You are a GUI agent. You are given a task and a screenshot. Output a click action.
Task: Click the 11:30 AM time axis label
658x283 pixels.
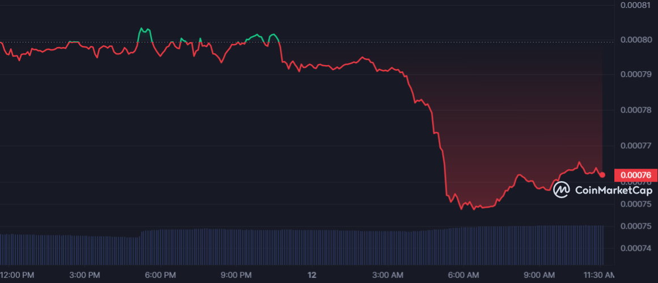600,275
